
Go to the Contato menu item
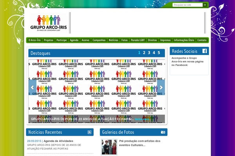point(202,40)
